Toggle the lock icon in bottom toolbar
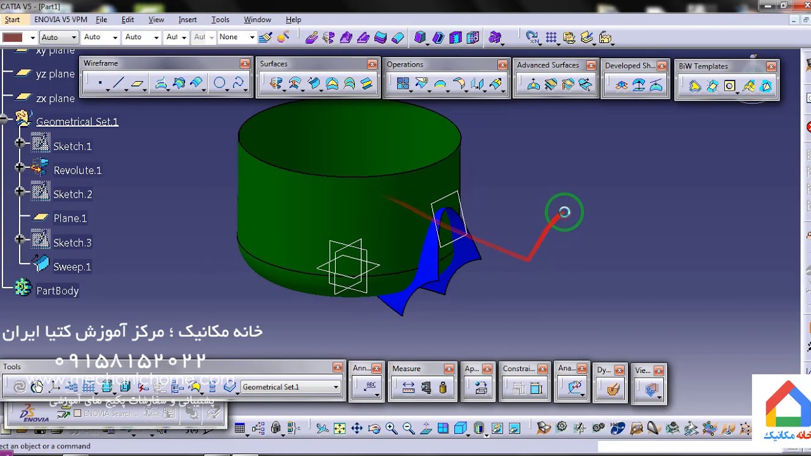The height and width of the screenshot is (456, 811). tap(276, 429)
